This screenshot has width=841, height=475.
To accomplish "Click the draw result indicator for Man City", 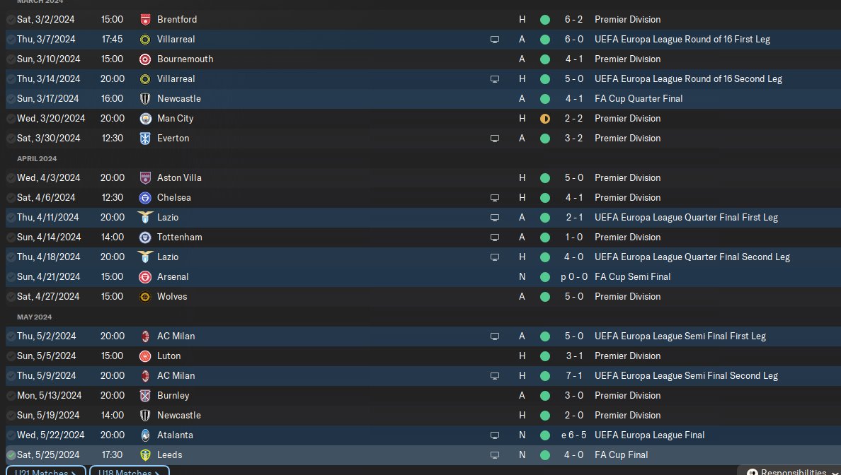I will pyautogui.click(x=545, y=119).
